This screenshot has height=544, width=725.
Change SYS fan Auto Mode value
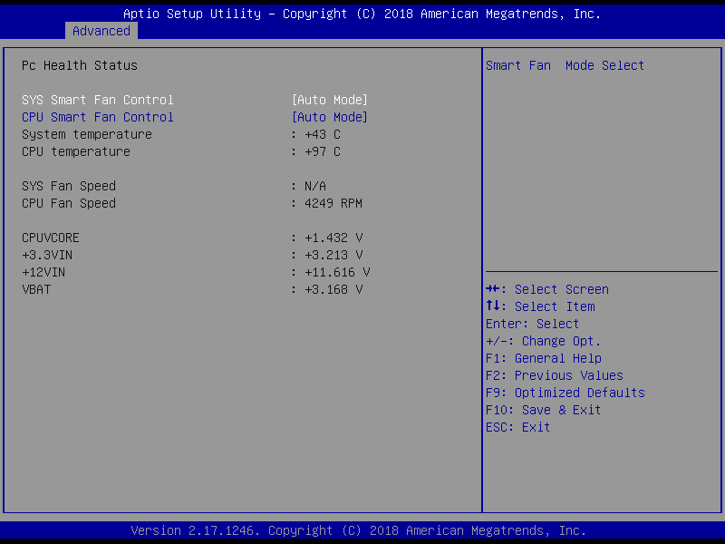(329, 100)
